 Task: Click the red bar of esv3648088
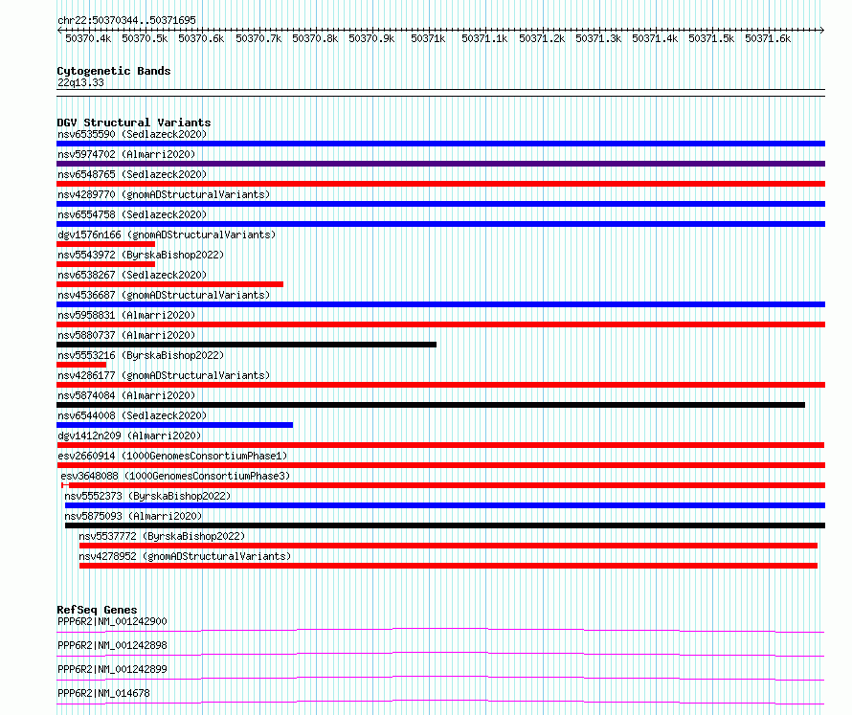coord(443,485)
